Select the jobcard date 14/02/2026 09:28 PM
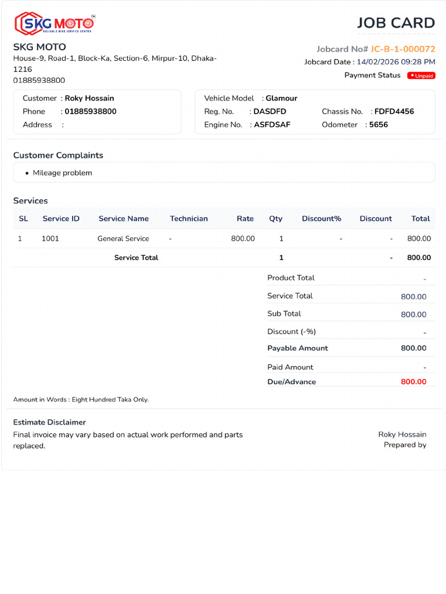 coord(396,62)
